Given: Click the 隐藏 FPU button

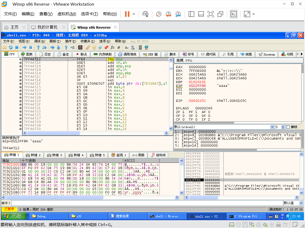Looking at the screenshot, I should pos(239,61).
